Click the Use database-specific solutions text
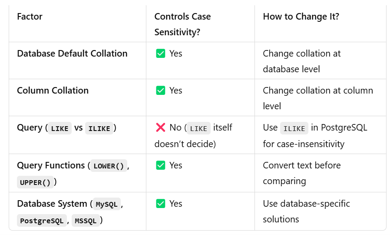Screen dimensions: 390x235 pos(306,211)
